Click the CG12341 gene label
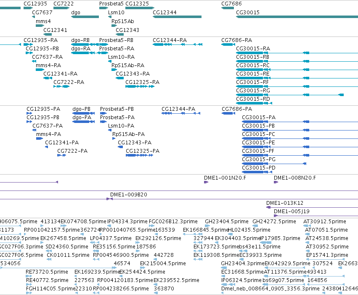358x295 pixels. point(55,30)
